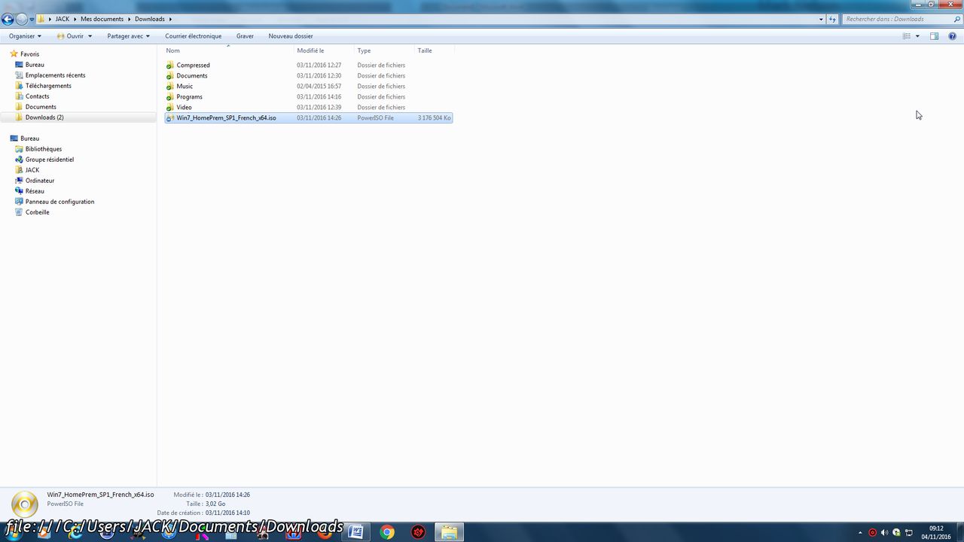964x542 pixels.
Task: Select Téléchargements in the Favoris sidebar
Action: (x=48, y=85)
